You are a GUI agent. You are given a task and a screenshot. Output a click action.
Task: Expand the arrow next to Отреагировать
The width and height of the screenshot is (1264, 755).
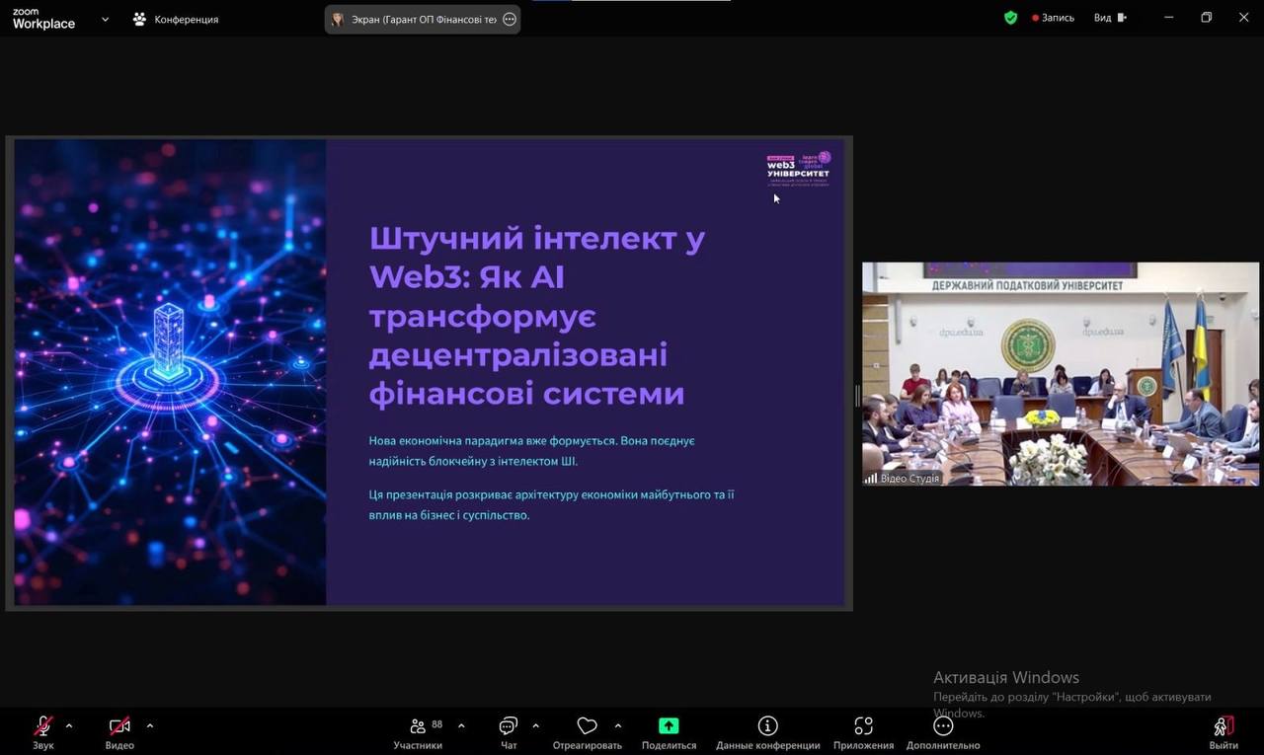pos(618,726)
